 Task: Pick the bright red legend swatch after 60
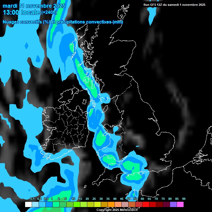point(146,204)
